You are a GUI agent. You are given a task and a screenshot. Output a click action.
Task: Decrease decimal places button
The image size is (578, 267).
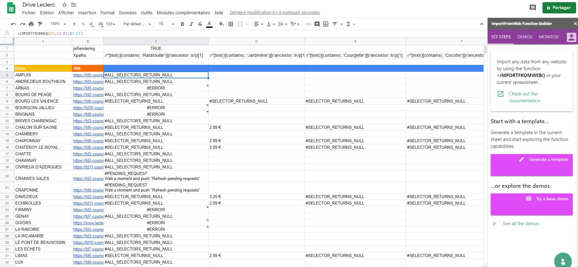[x=91, y=24]
